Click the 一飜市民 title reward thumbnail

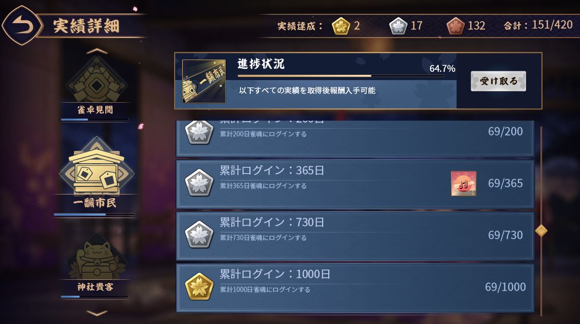click(204, 81)
